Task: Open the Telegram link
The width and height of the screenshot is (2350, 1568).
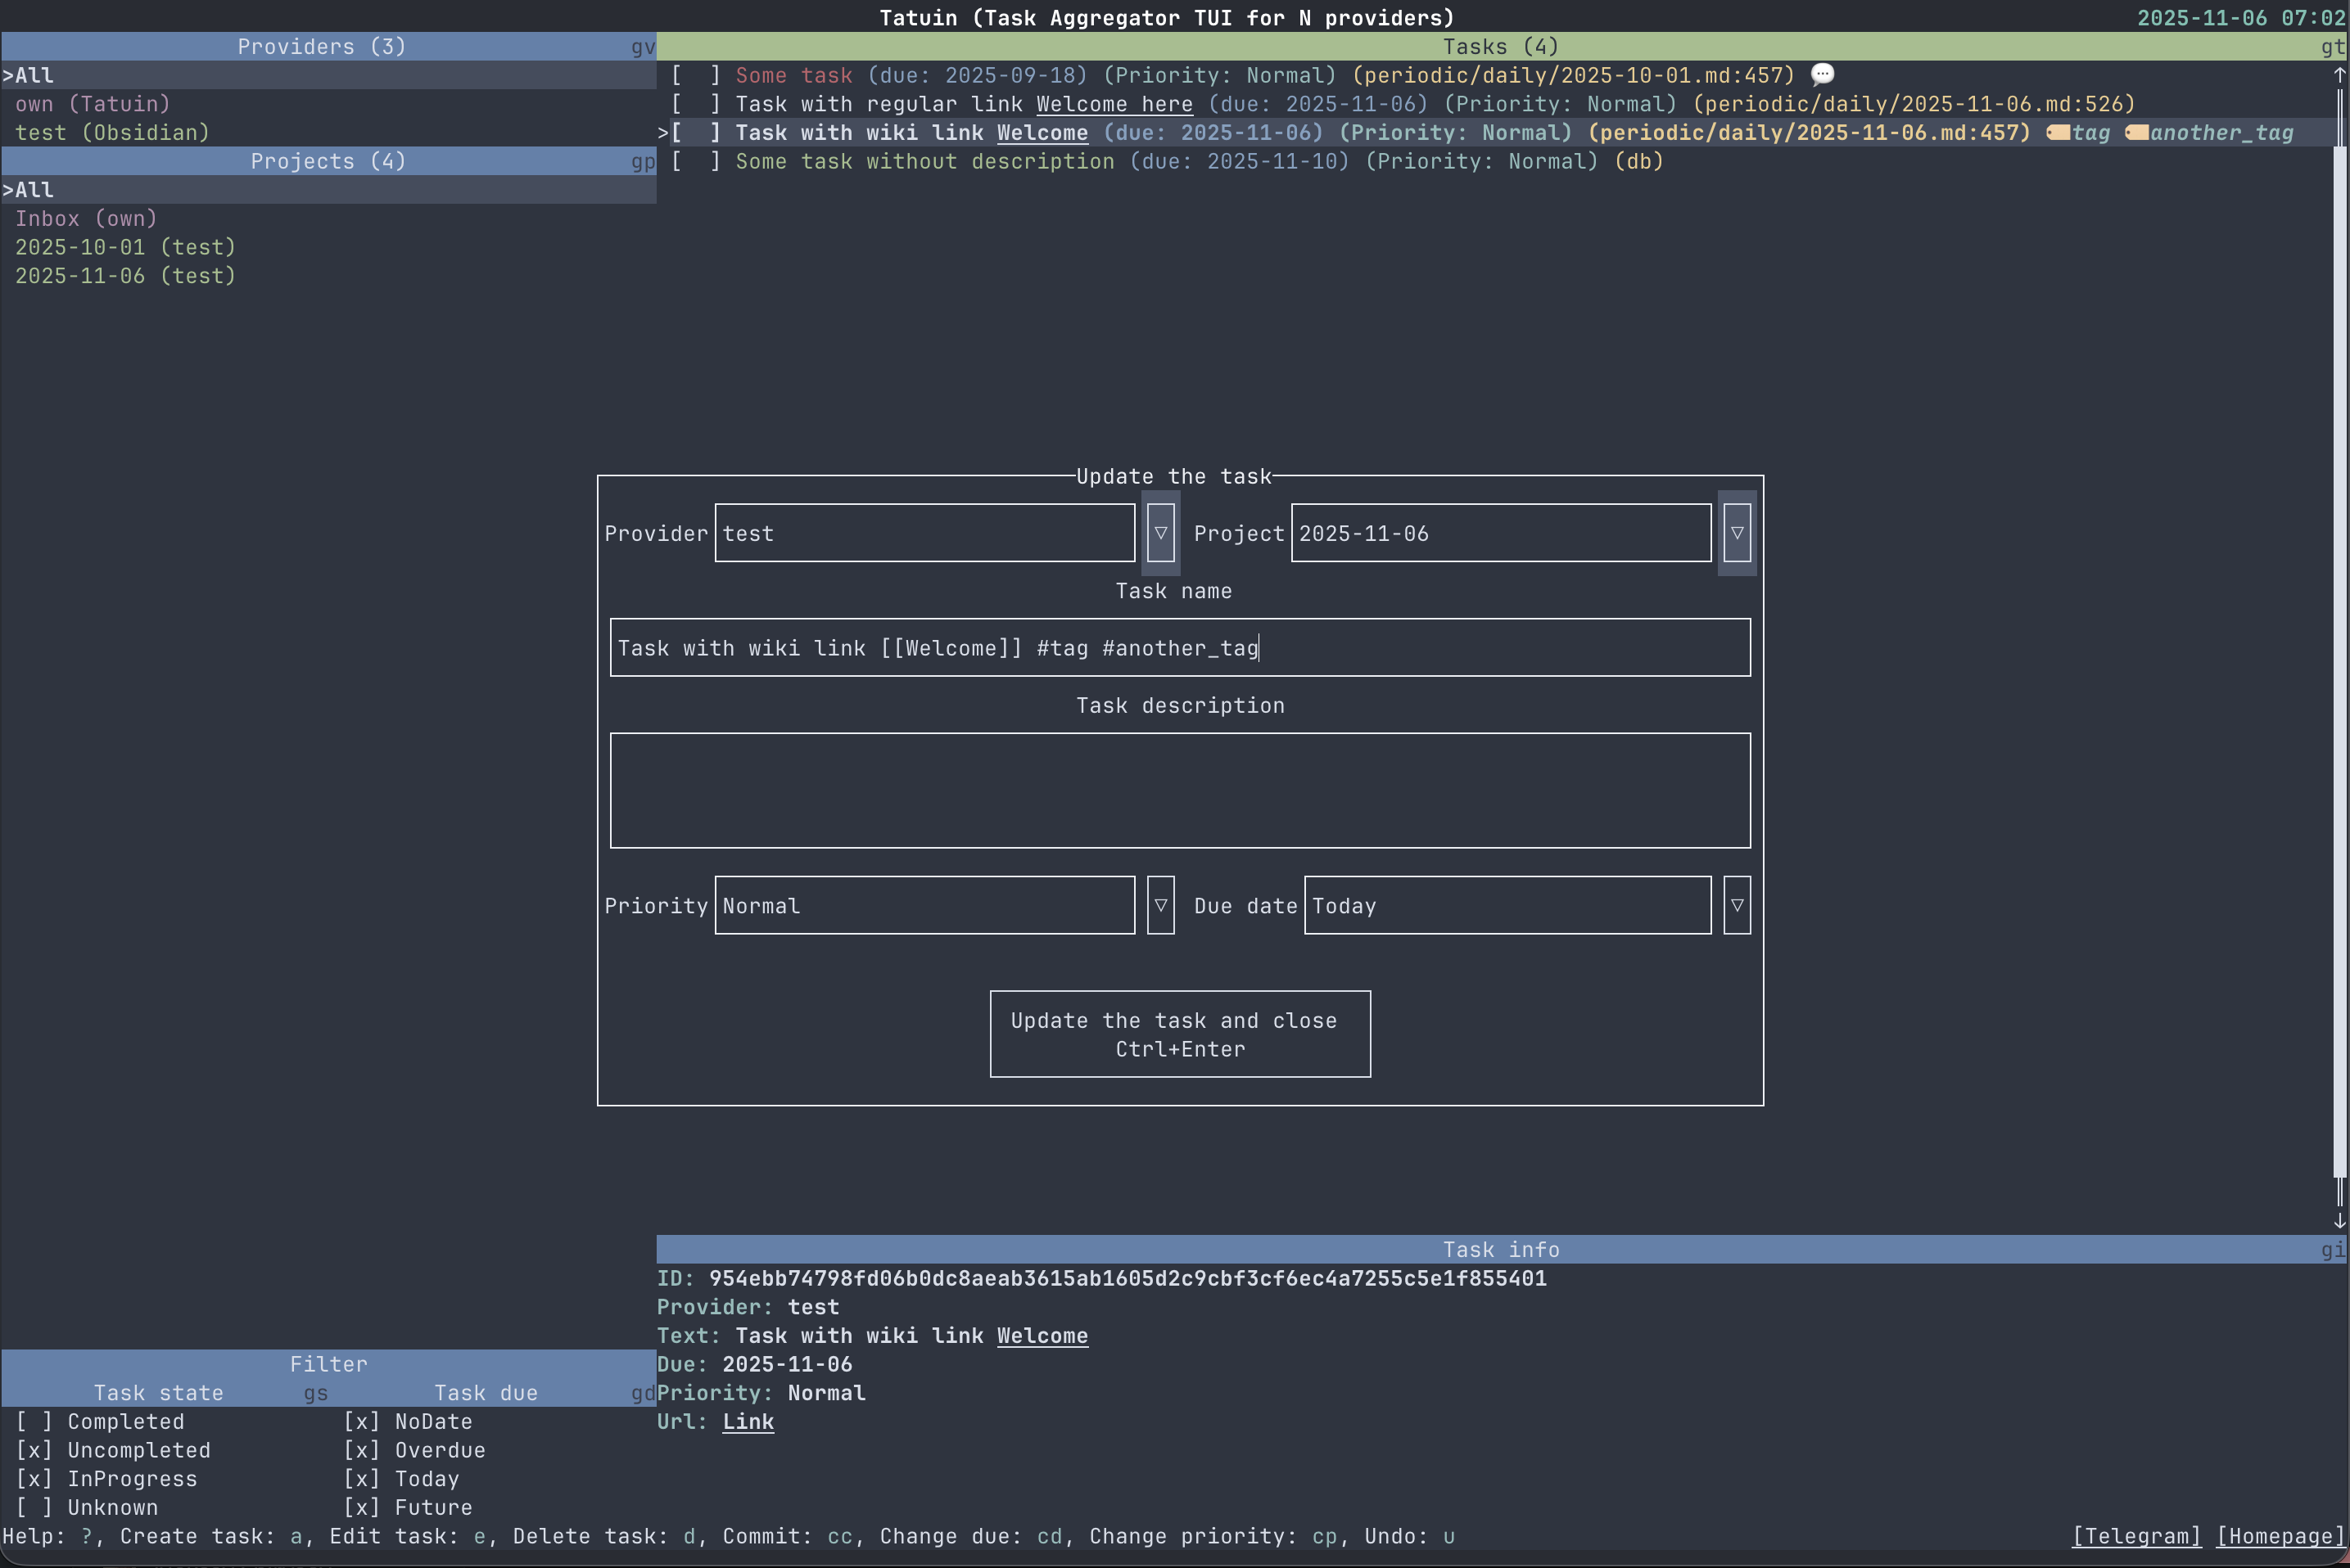Action: (2136, 1536)
